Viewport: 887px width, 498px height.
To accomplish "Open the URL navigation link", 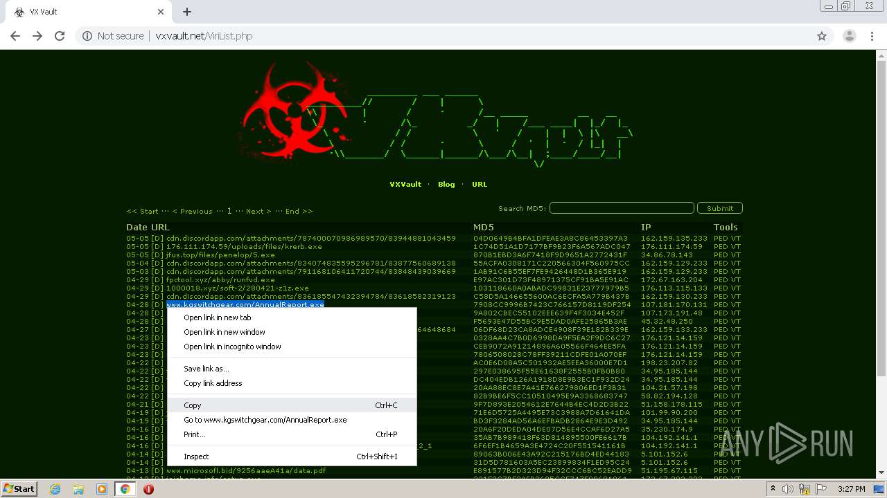I will [480, 184].
